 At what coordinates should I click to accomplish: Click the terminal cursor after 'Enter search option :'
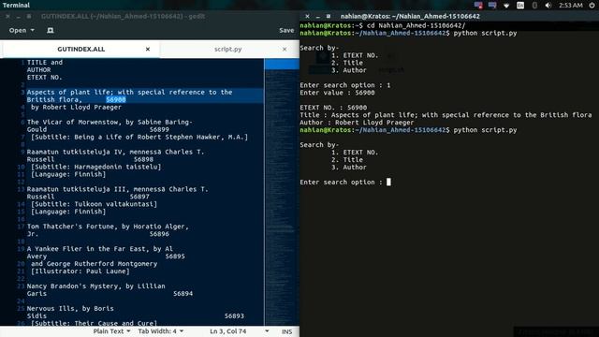388,182
